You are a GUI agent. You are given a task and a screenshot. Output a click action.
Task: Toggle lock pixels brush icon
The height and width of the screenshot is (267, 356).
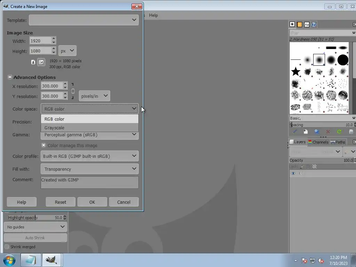(302, 167)
